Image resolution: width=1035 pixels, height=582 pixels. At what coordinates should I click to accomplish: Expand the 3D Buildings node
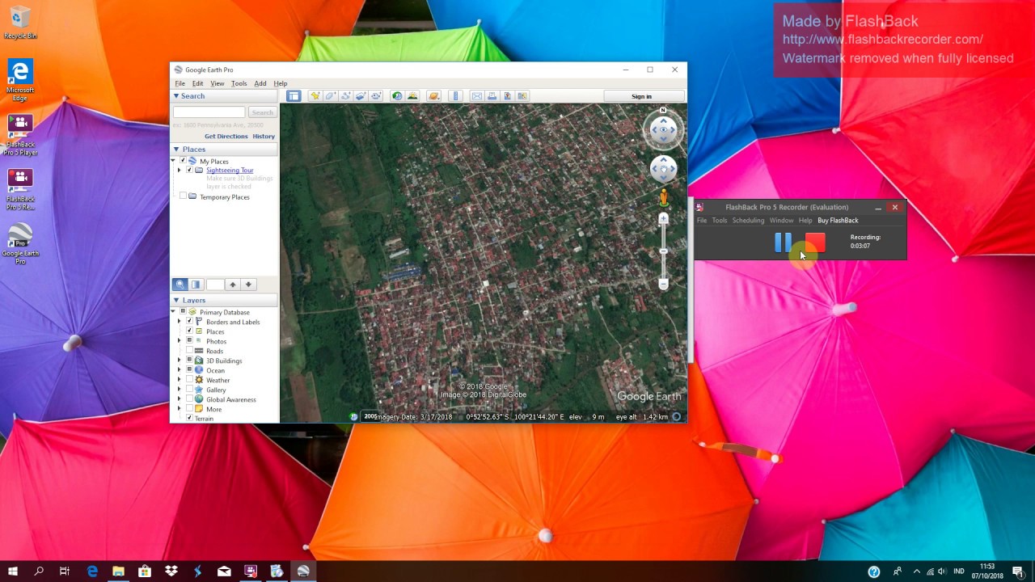pyautogui.click(x=180, y=361)
